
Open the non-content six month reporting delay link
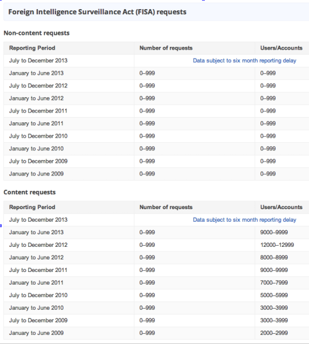point(244,61)
